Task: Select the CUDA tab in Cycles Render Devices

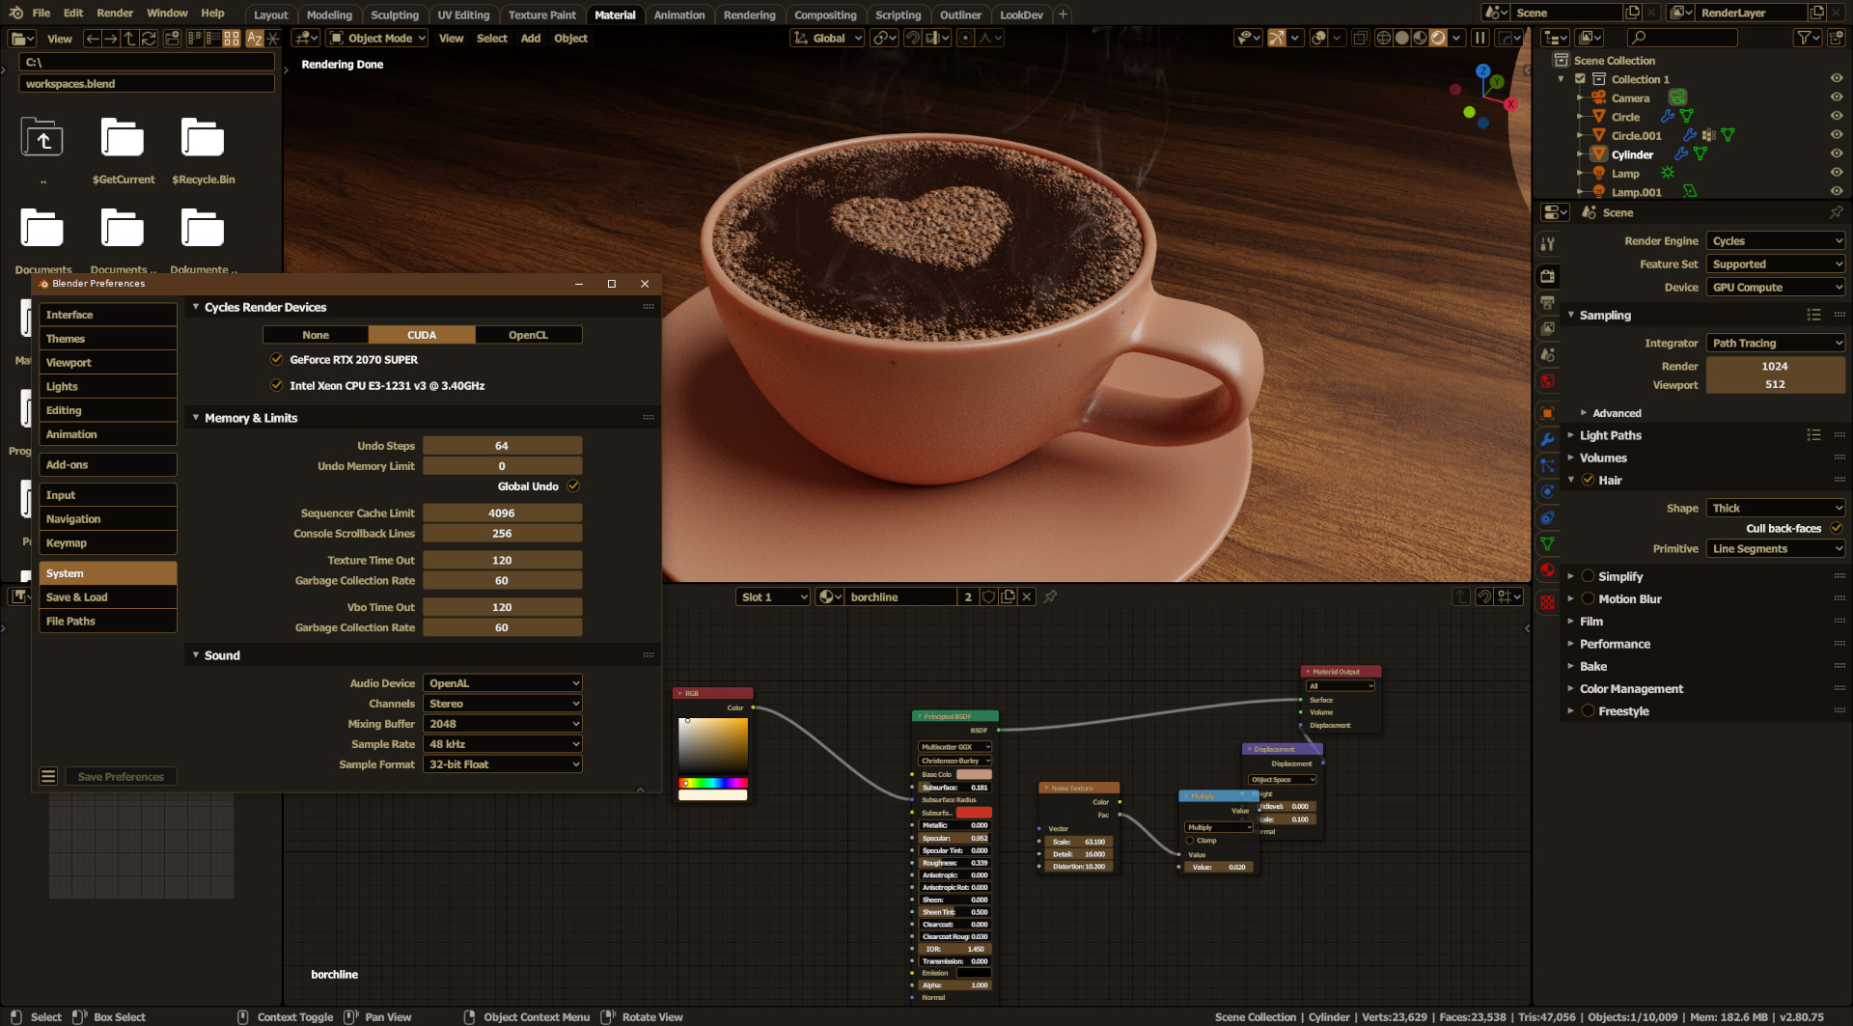Action: [x=421, y=334]
